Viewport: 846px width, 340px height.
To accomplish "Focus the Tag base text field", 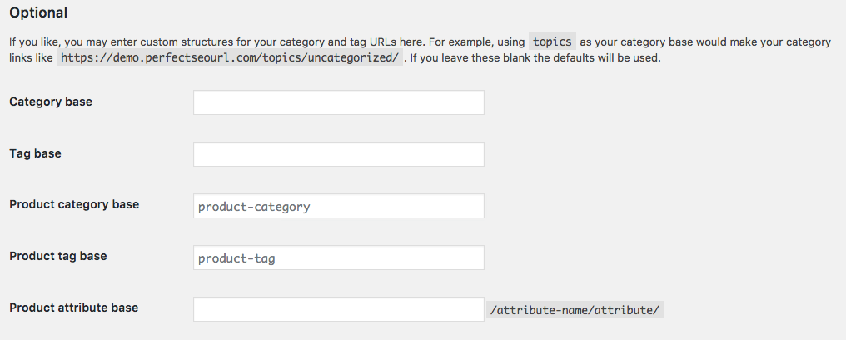I will tap(338, 154).
